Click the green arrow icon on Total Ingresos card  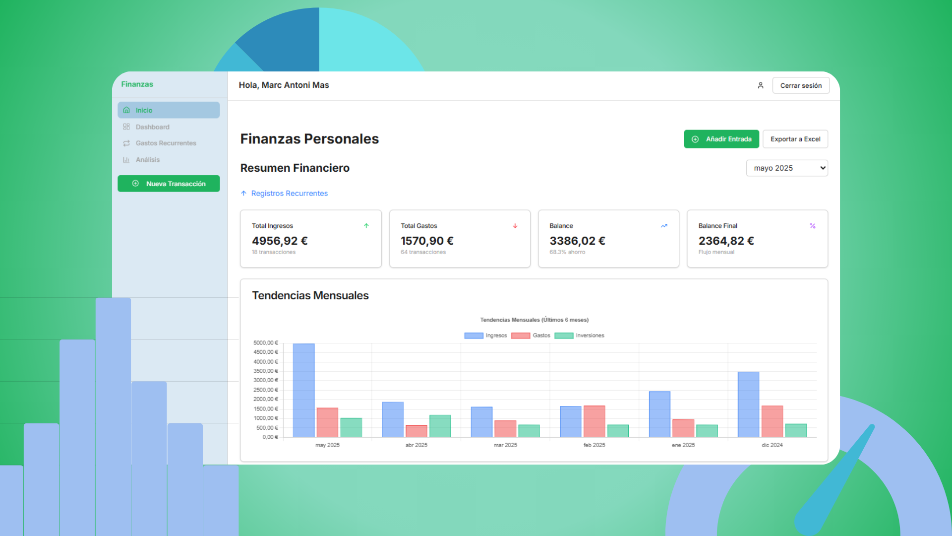(366, 225)
